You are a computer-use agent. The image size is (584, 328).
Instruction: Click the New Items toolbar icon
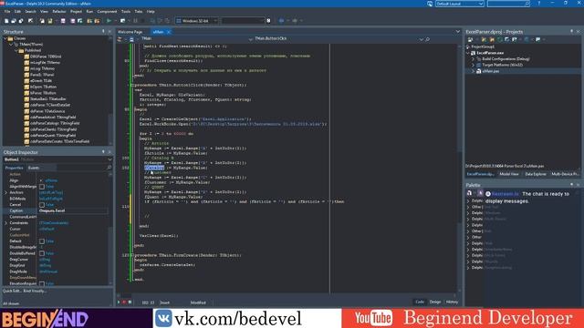point(6,21)
